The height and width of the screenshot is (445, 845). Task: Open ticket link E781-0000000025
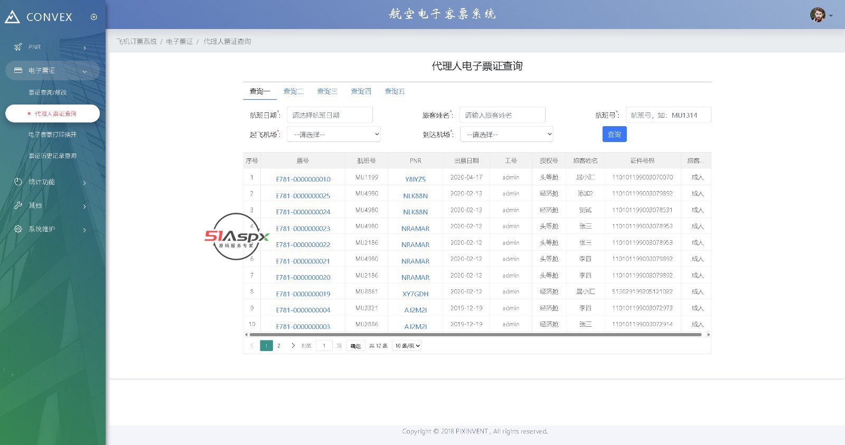point(303,196)
